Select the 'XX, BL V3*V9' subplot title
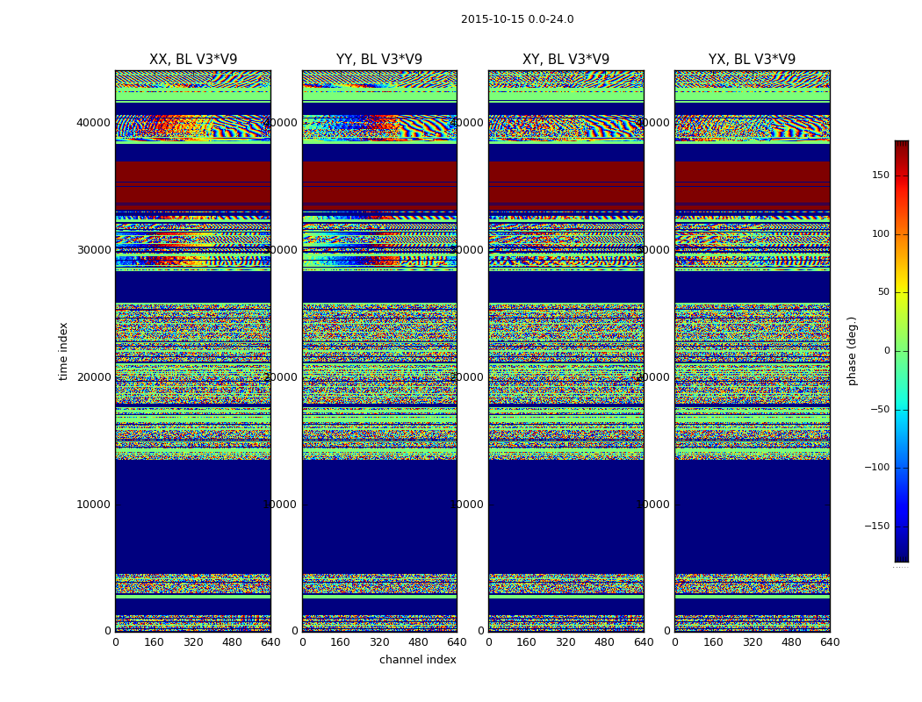The image size is (922, 702). pos(192,60)
